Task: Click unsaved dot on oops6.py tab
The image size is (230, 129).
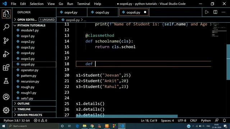Action: 145,12
